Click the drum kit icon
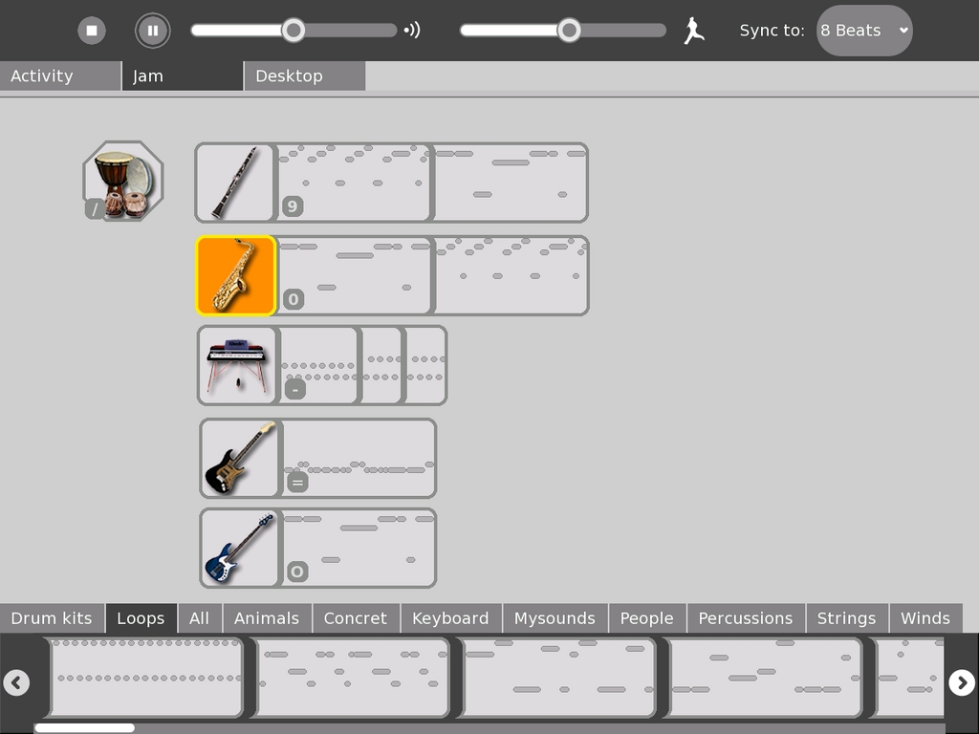Viewport: 979px width, 734px height. 123,182
